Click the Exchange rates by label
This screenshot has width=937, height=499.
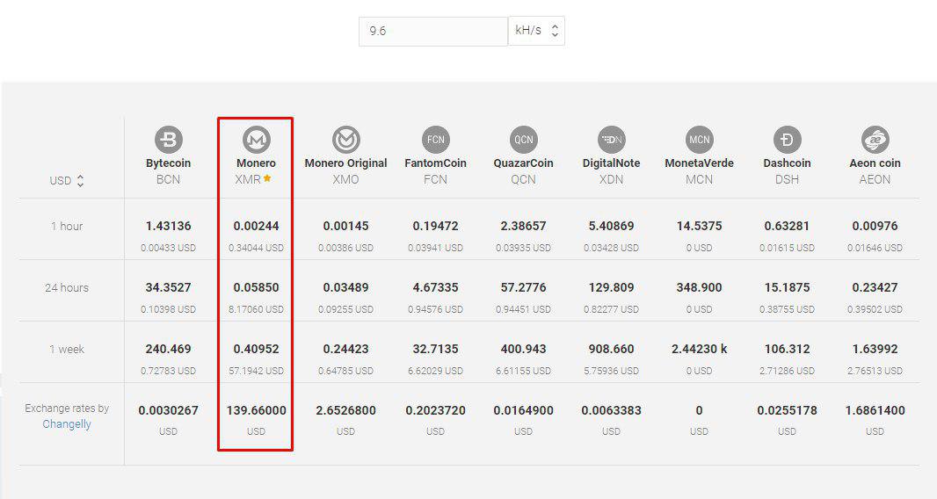[66, 409]
